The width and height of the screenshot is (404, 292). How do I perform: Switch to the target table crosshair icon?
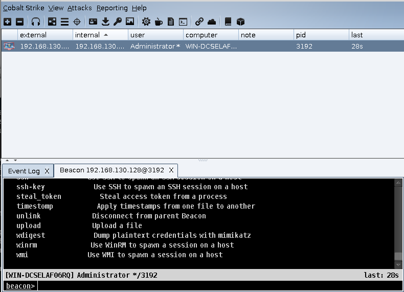click(x=77, y=21)
